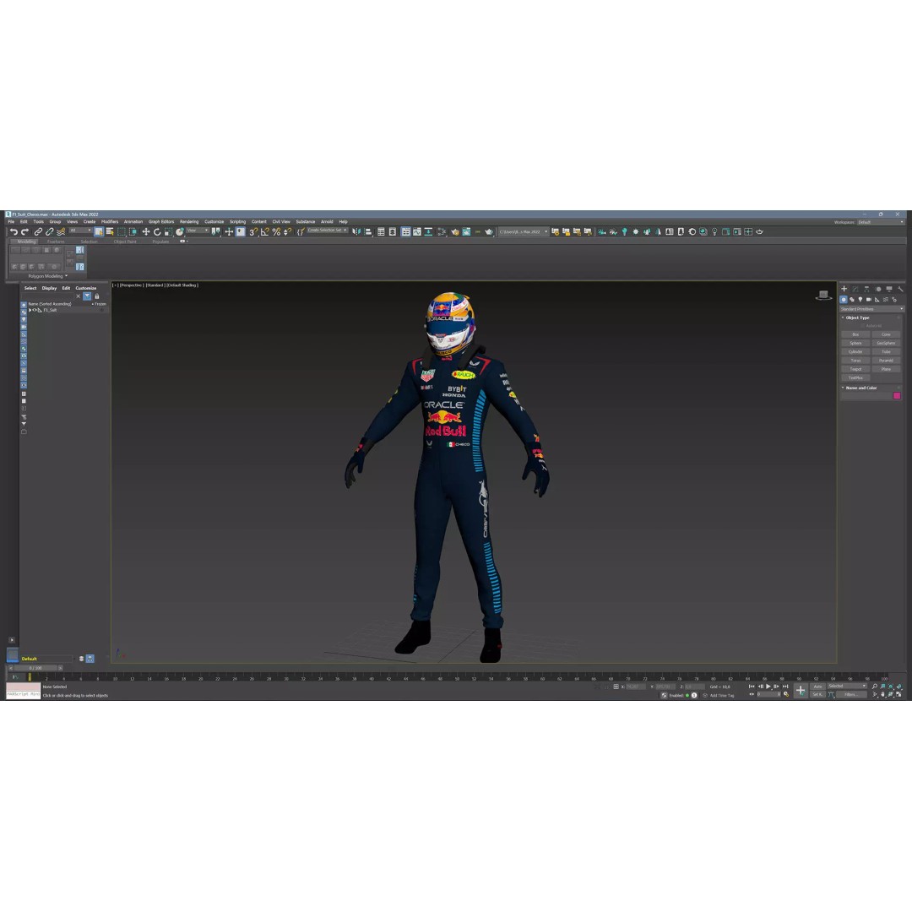Switch to the Modify command panel tab

[x=855, y=289]
